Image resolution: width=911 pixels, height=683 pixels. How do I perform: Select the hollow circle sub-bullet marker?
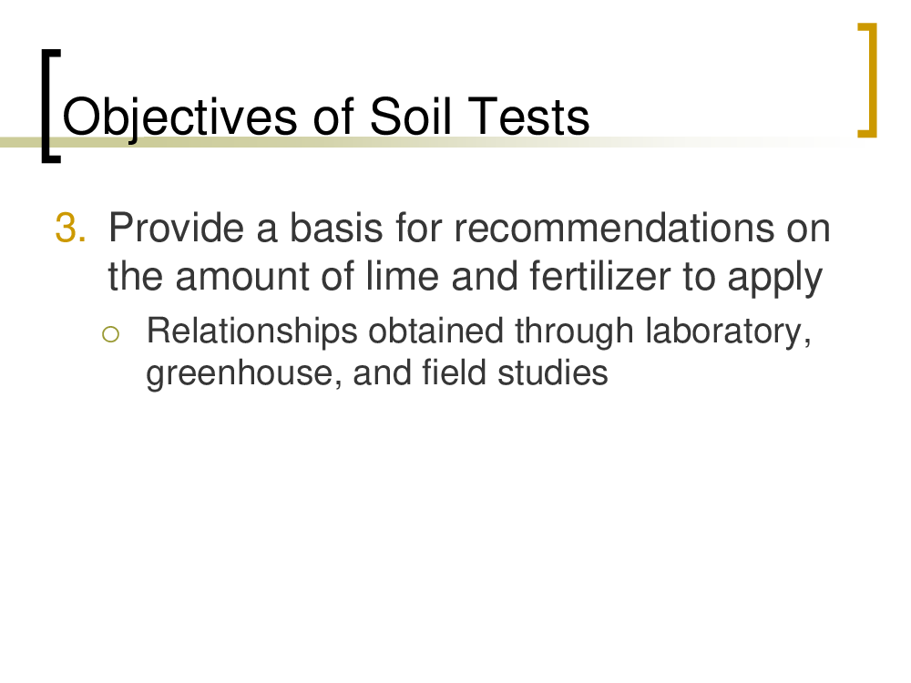[x=110, y=334]
